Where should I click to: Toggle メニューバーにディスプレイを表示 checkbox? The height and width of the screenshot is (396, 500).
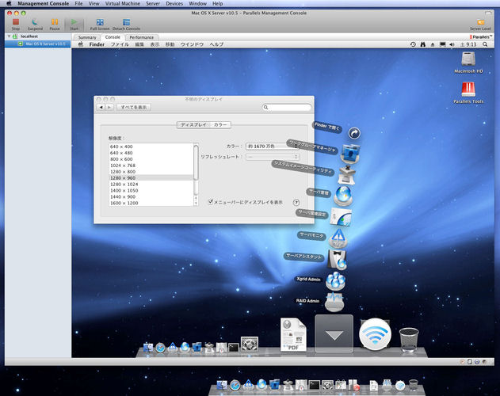tap(211, 201)
